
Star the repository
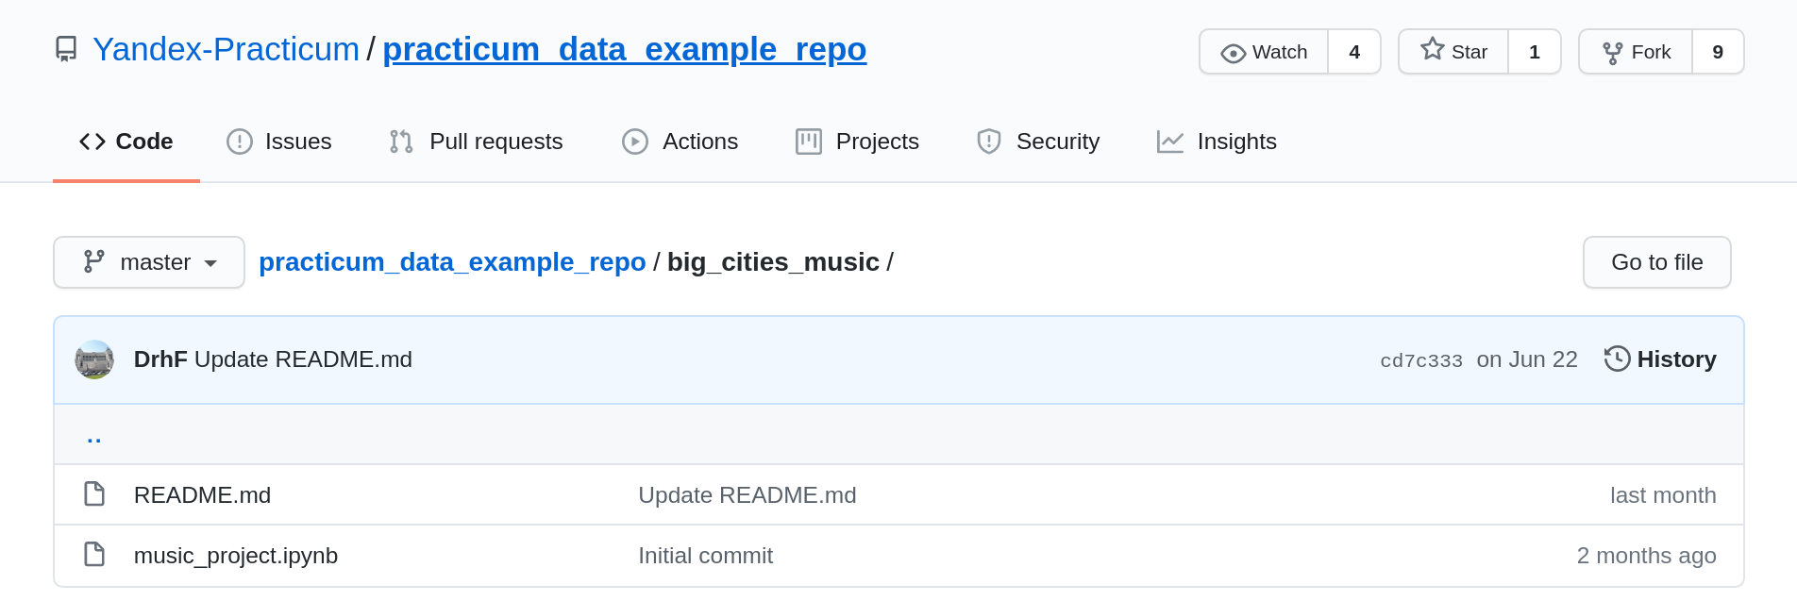coord(1453,52)
